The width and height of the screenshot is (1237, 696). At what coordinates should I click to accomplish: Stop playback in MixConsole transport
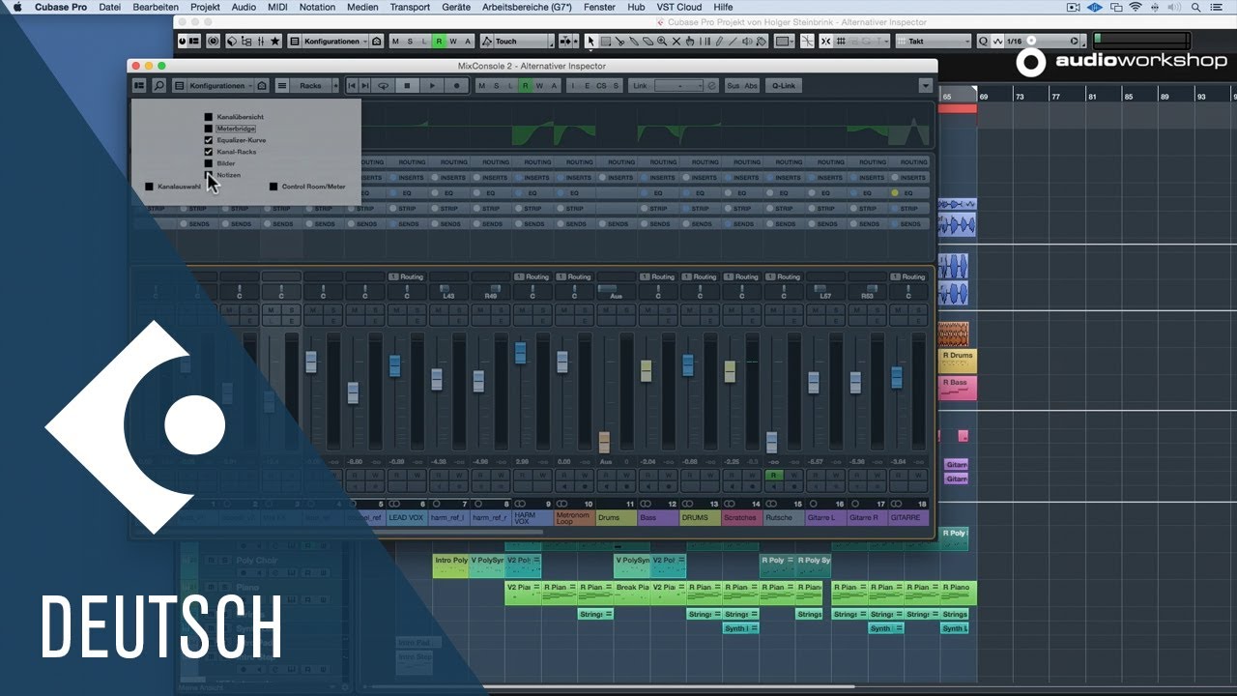pos(408,86)
